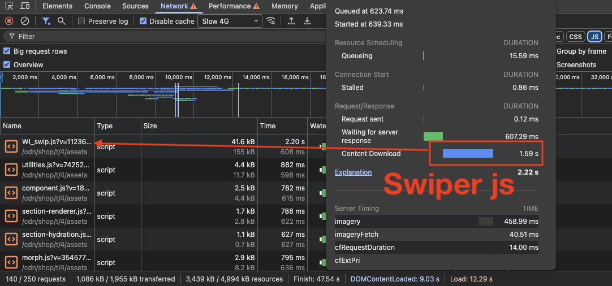Uncheck the Disable cache checkbox

[143, 21]
